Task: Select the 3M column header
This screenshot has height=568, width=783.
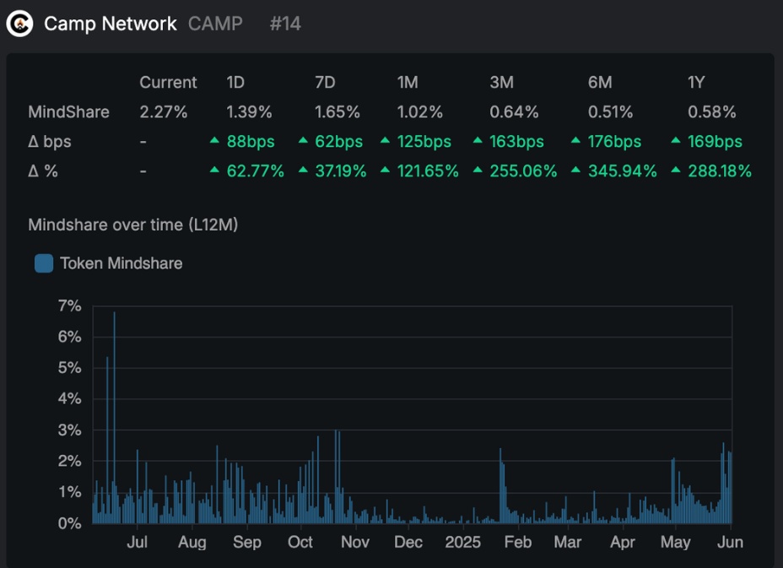Action: (x=501, y=82)
